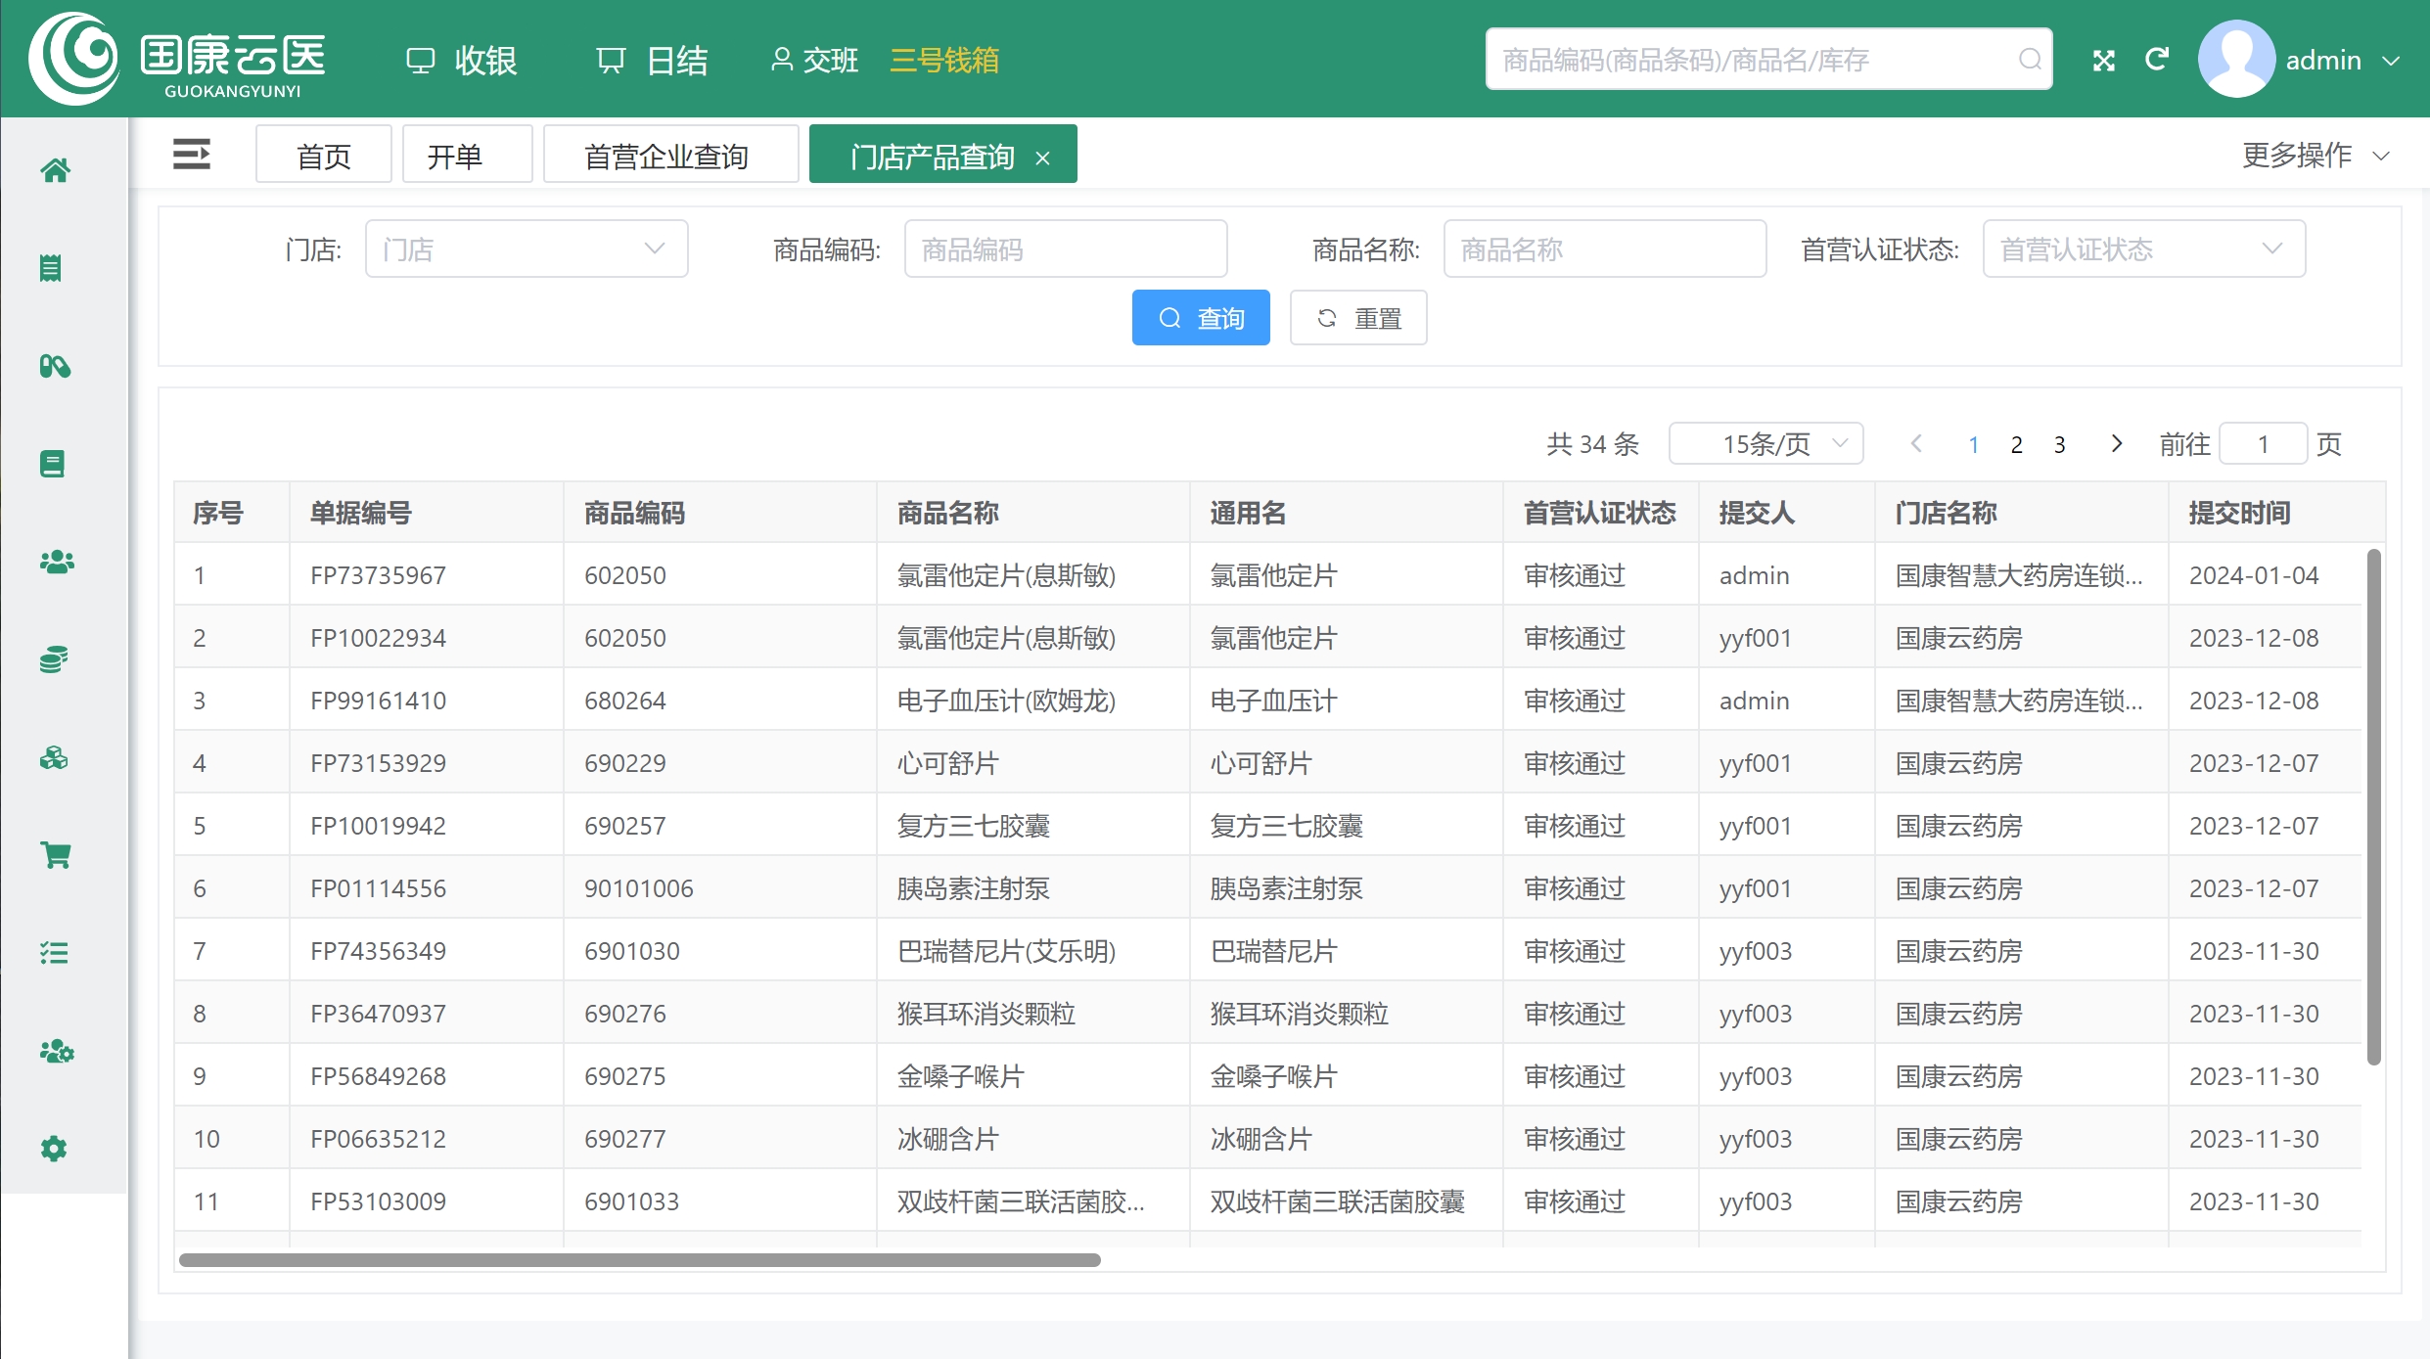Click the 查询 search button

(1201, 317)
